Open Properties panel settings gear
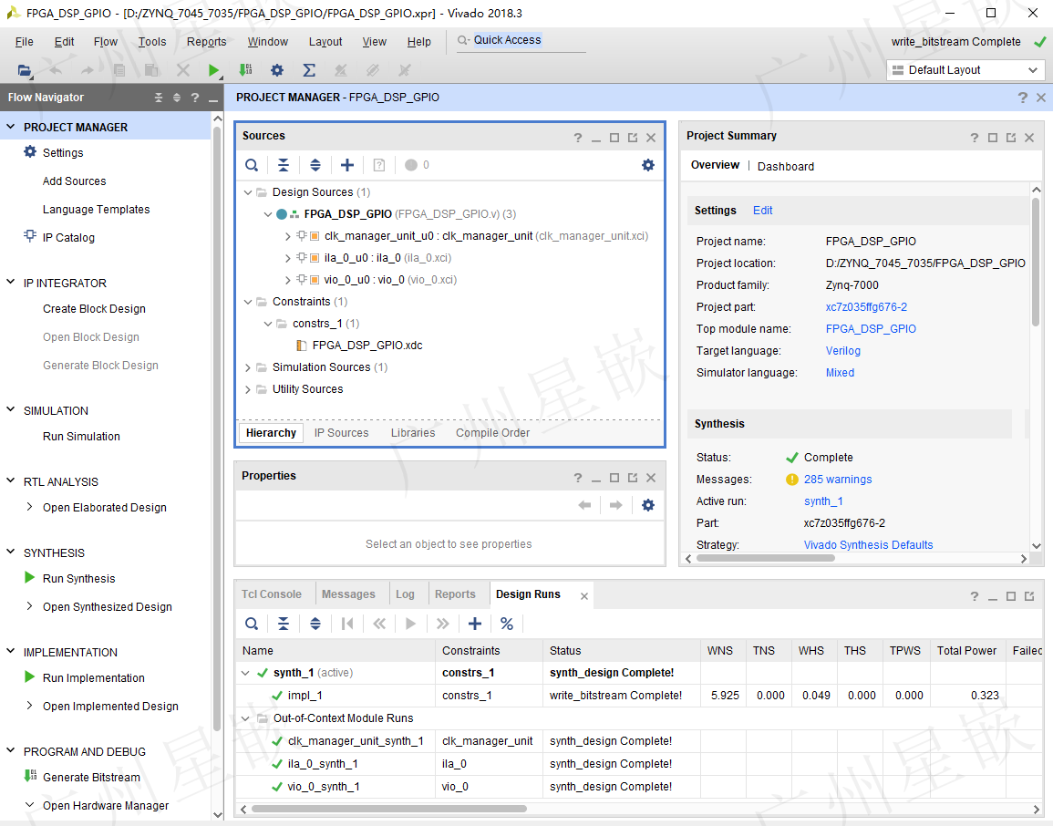 tap(647, 505)
